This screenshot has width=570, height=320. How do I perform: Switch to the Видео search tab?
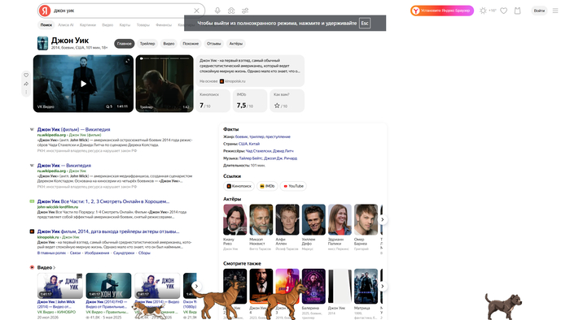click(x=107, y=25)
